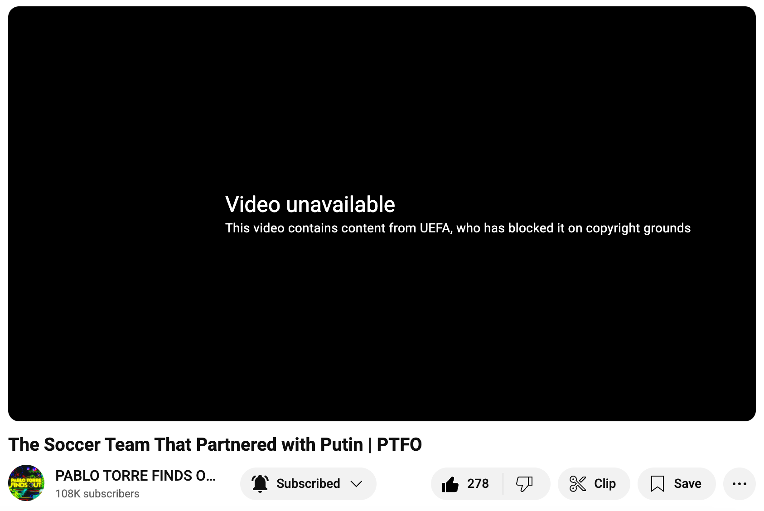The image size is (764, 511).
Task: Click the Video unavailable heading
Action: click(310, 204)
